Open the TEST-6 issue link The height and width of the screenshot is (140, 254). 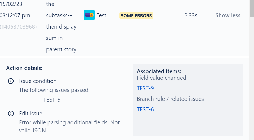click(x=145, y=109)
